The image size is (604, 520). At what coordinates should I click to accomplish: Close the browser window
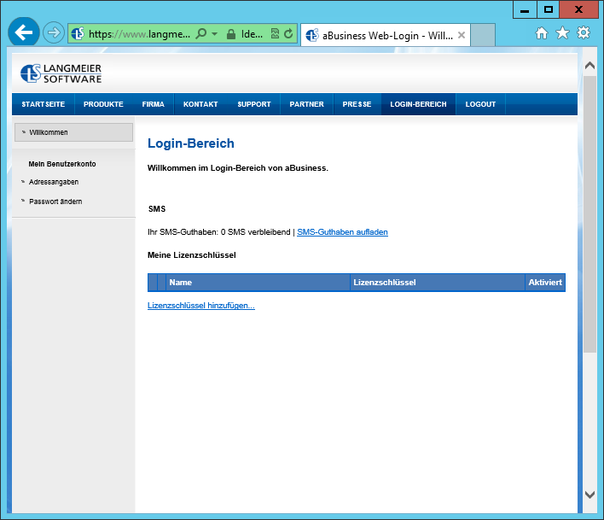(x=578, y=9)
